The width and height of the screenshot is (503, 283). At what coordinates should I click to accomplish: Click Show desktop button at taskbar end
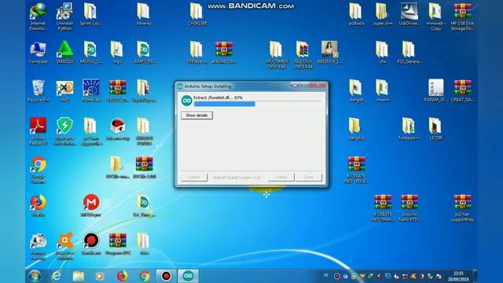(x=475, y=276)
